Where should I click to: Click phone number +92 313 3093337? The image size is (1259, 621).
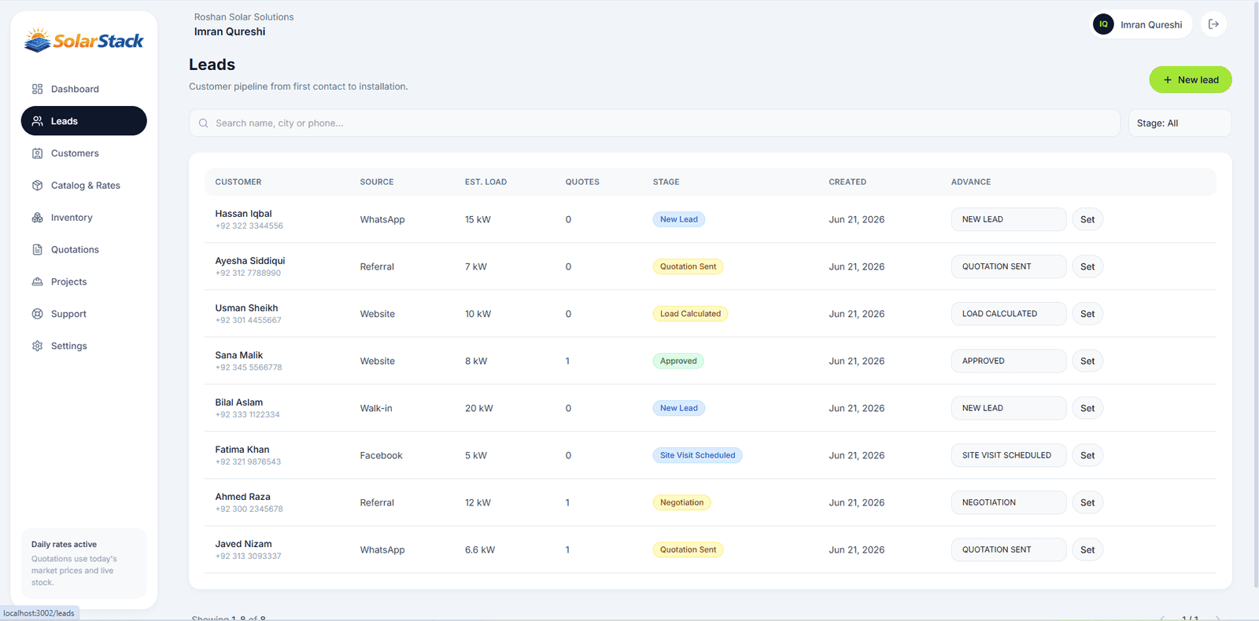pyautogui.click(x=248, y=557)
